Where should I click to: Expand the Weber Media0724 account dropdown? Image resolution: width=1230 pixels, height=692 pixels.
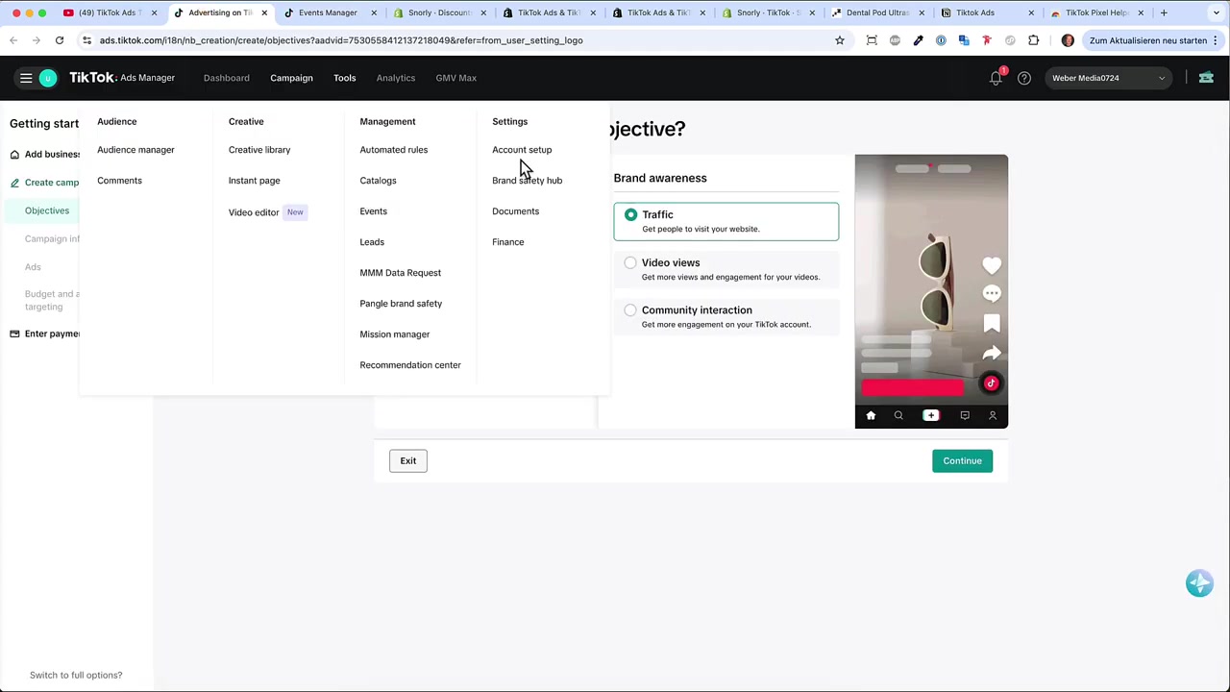coord(1109,78)
